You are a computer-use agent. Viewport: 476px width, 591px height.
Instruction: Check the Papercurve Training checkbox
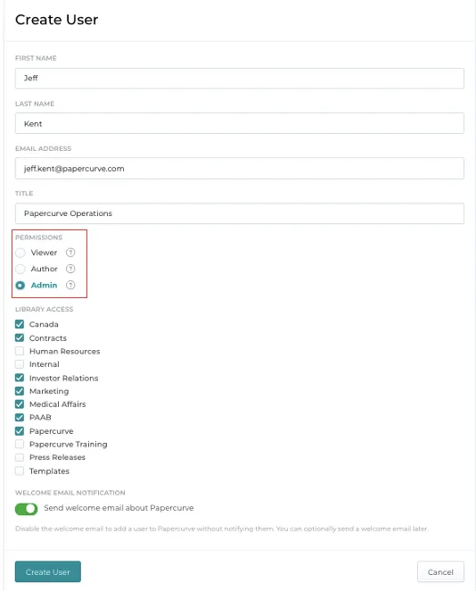tap(20, 444)
